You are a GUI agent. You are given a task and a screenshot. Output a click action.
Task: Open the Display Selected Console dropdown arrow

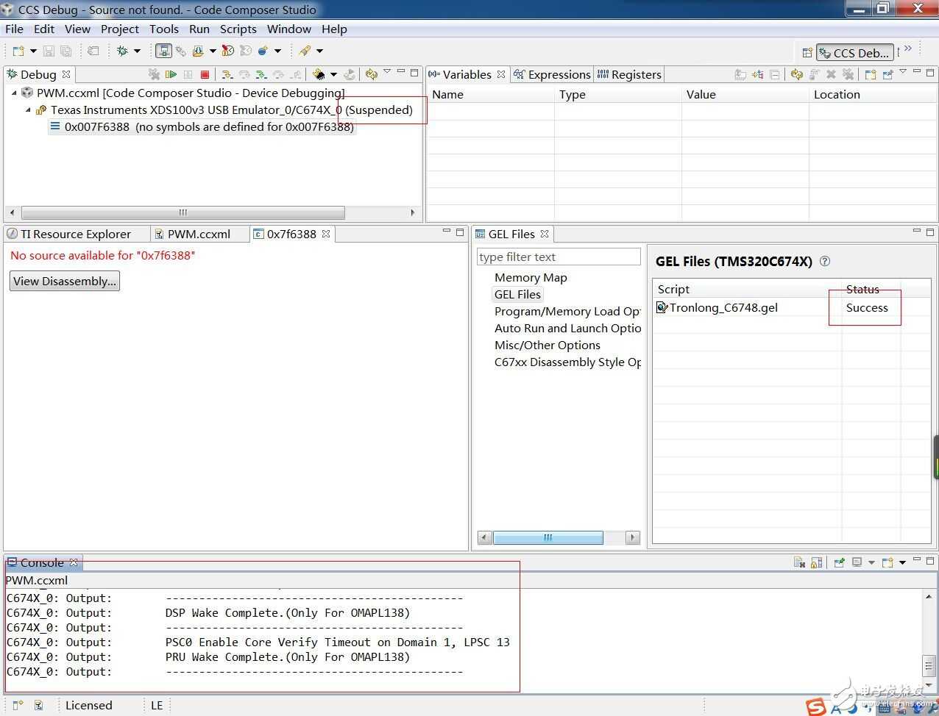click(x=871, y=562)
